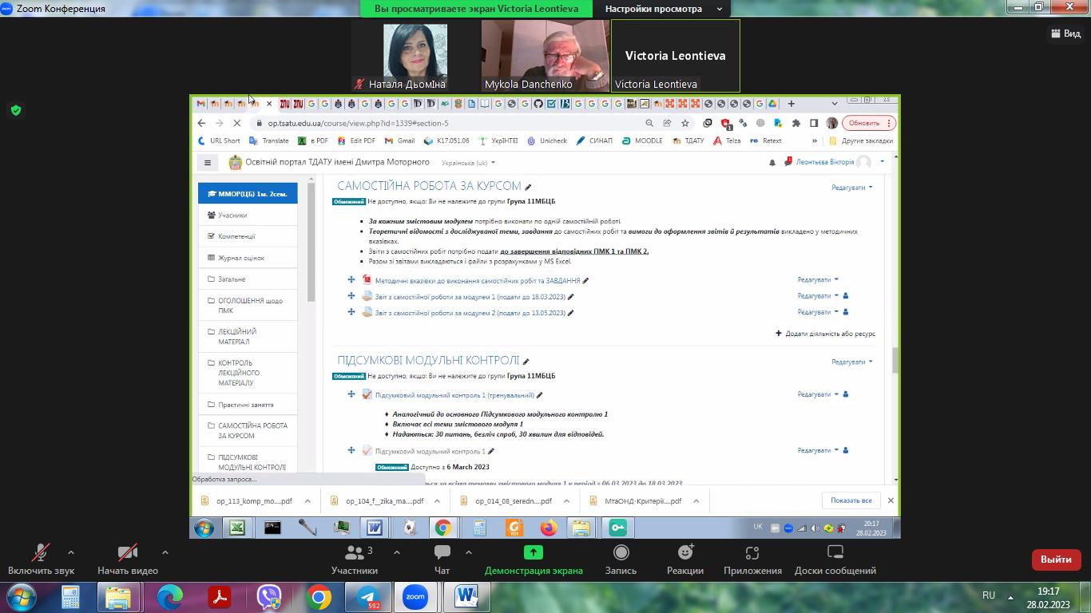Bookmark page with the star icon
The height and width of the screenshot is (613, 1091).
pyautogui.click(x=684, y=123)
